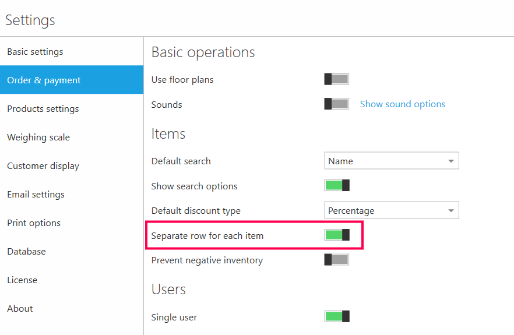This screenshot has height=335, width=514.
Task: Click the Show sound options link
Action: (x=402, y=104)
